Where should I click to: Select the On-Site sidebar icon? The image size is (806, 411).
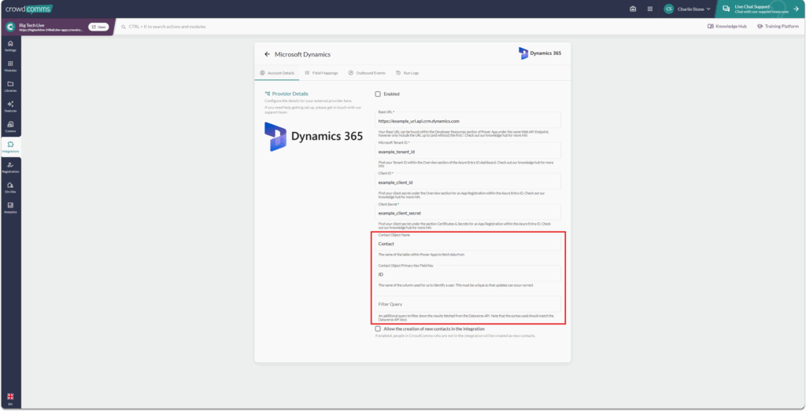coord(10,187)
